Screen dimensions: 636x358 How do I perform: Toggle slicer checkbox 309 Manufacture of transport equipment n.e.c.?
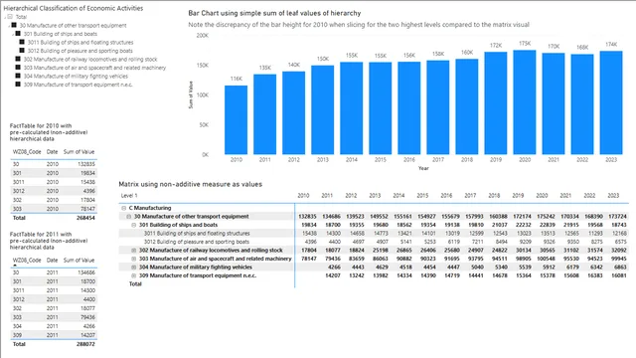18,85
